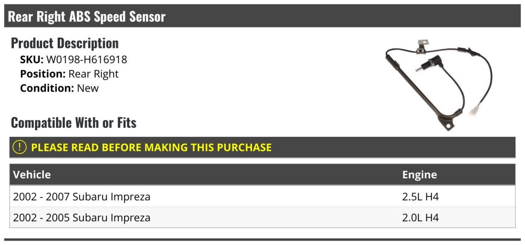525x245 pixels.
Task: Click the 'Condition: New' line
Action: (x=59, y=88)
